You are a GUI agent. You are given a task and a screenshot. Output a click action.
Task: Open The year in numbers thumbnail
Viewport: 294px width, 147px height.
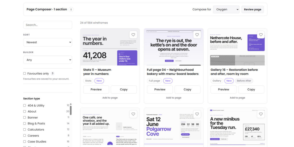pos(110,47)
